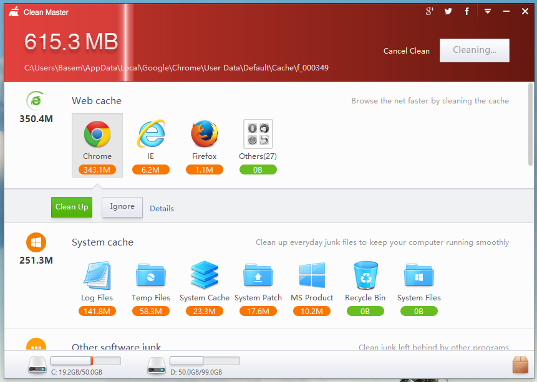This screenshot has height=382, width=537.
Task: Select the Firefox cache icon
Action: pos(205,134)
